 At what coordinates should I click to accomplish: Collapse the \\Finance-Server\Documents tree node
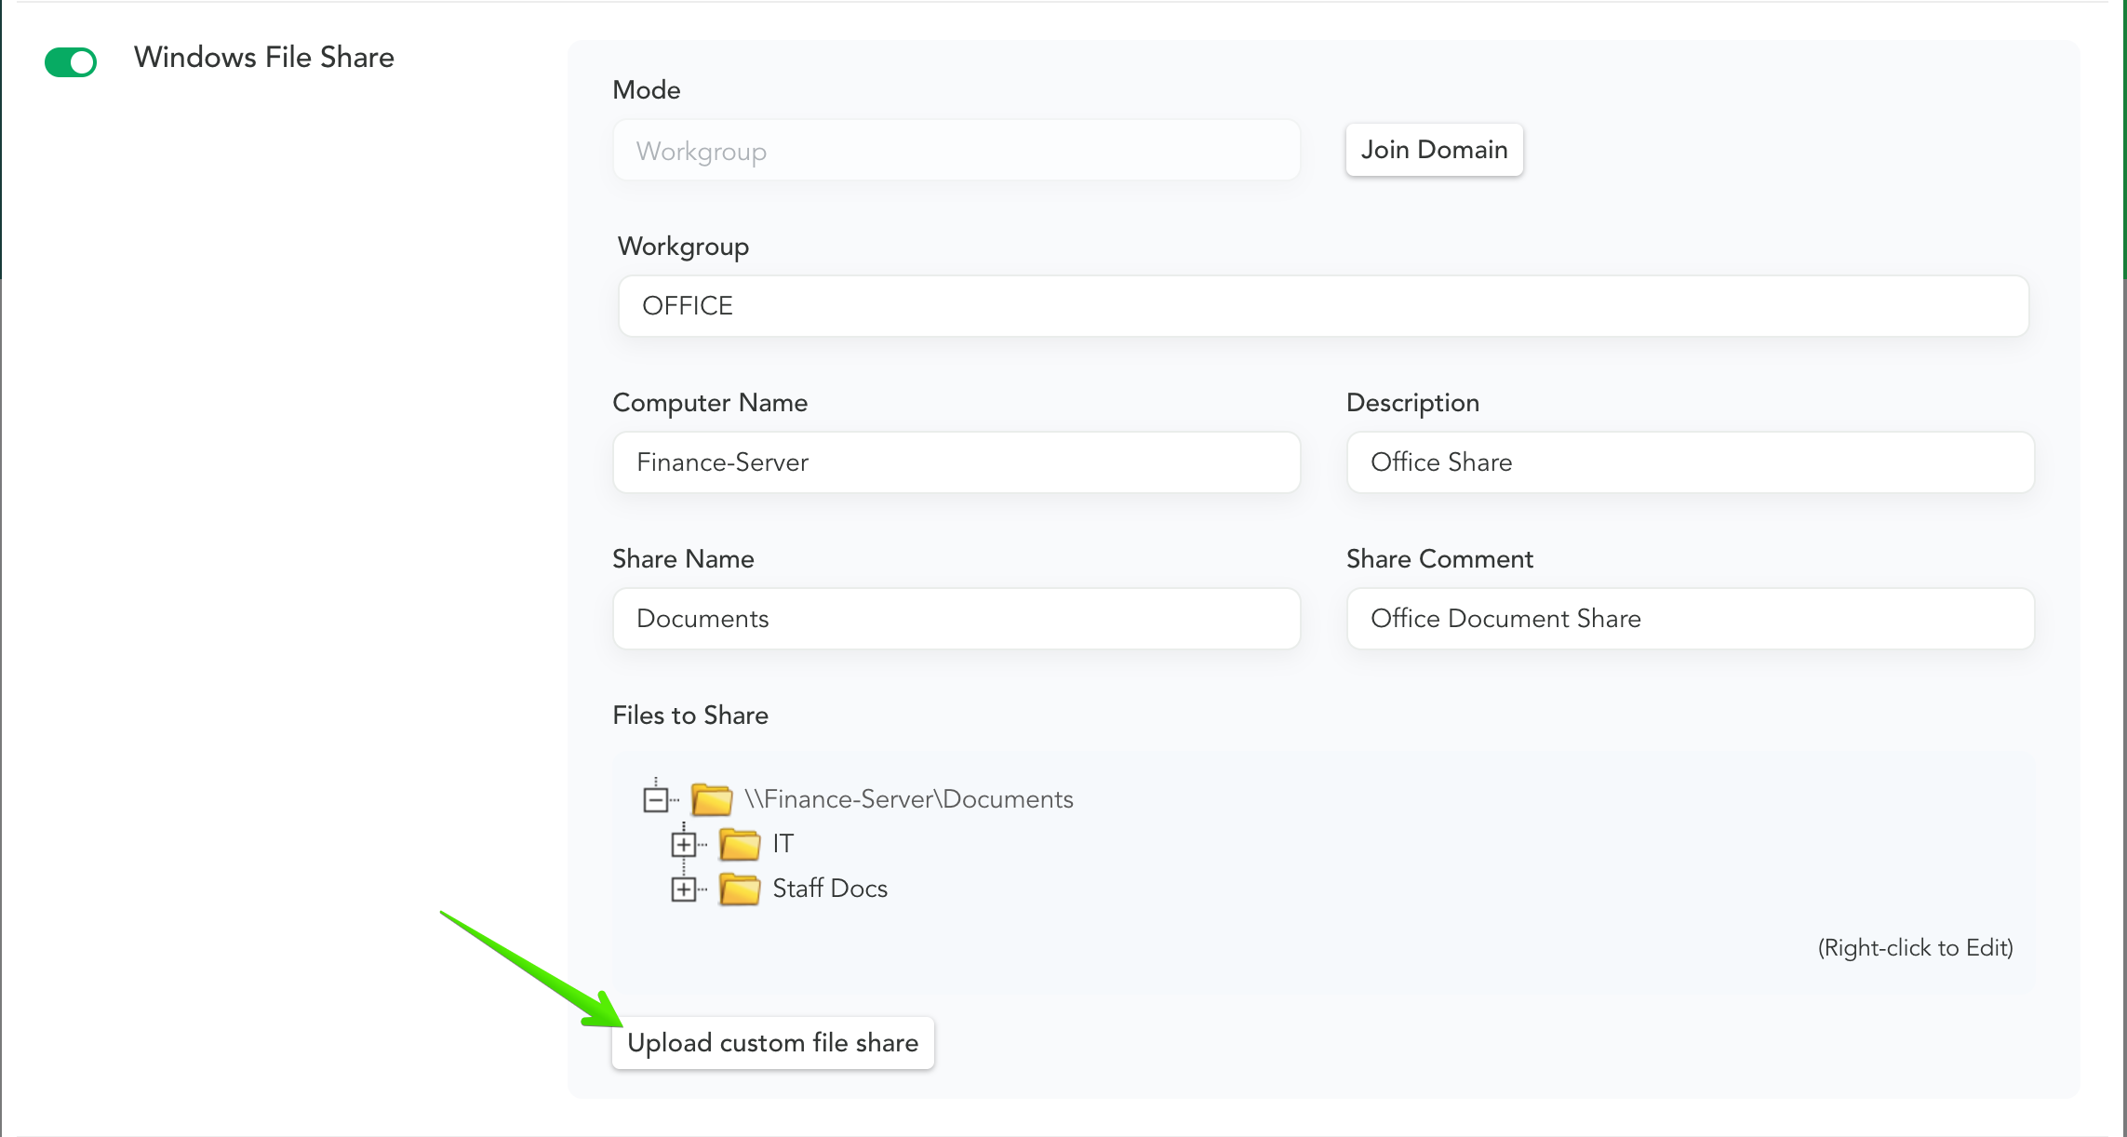coord(656,799)
